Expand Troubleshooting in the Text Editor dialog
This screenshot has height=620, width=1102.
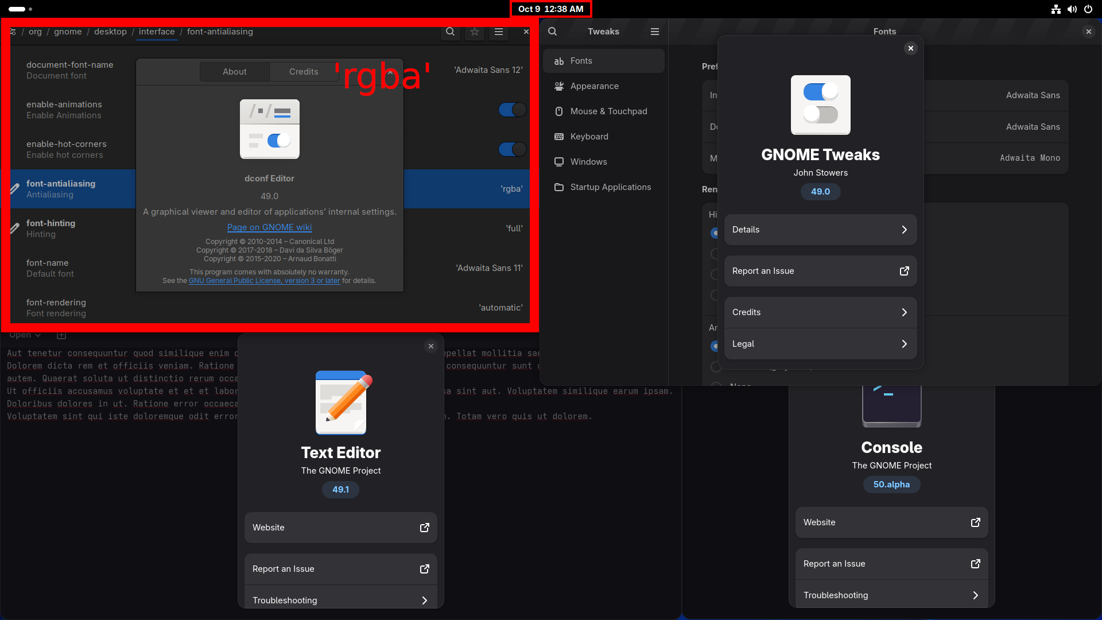[340, 600]
